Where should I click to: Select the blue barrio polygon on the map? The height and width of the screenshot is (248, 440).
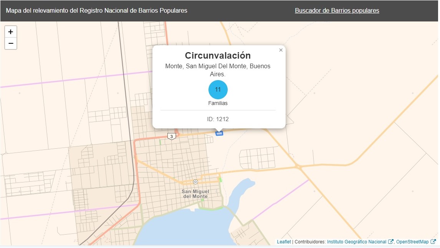coord(219,133)
